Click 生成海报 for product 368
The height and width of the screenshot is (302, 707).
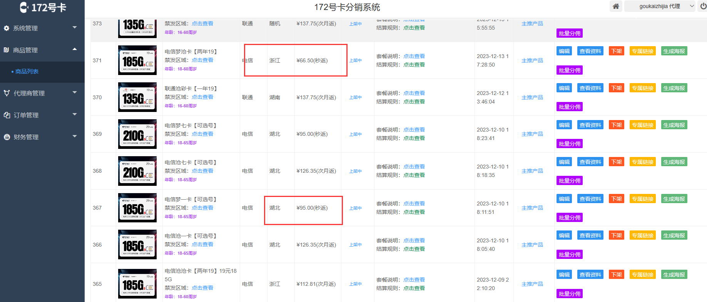click(674, 162)
